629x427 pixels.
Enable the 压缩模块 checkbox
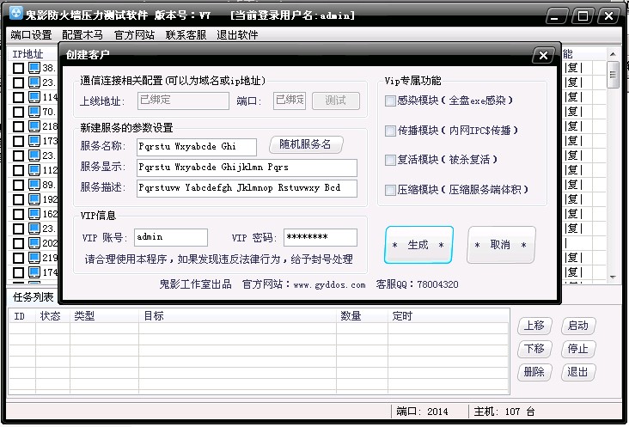(391, 190)
